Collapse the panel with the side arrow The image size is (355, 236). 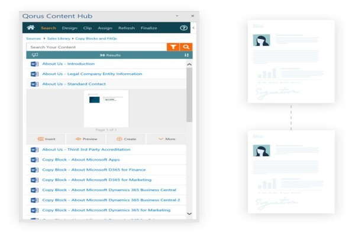[x=193, y=28]
